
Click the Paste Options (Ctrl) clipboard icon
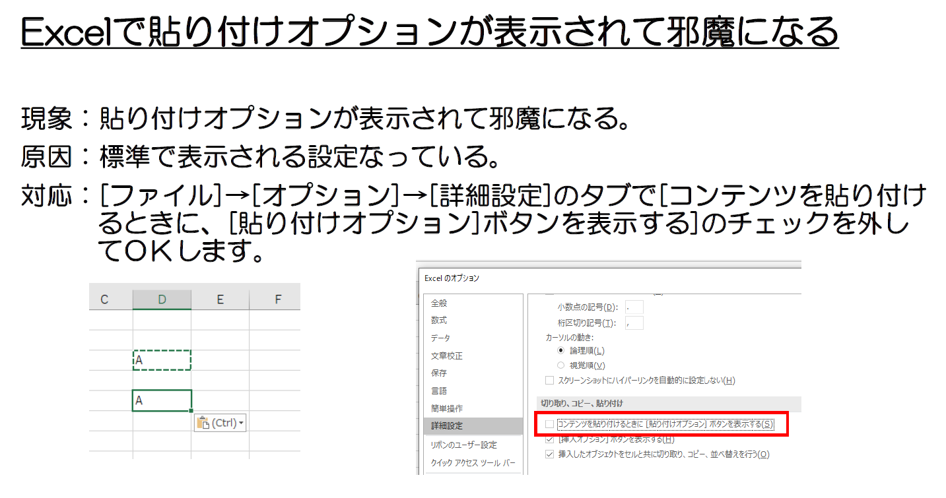(203, 423)
